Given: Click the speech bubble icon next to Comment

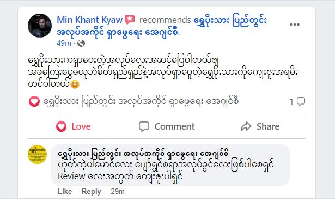Looking at the screenshot, I should (x=144, y=126).
